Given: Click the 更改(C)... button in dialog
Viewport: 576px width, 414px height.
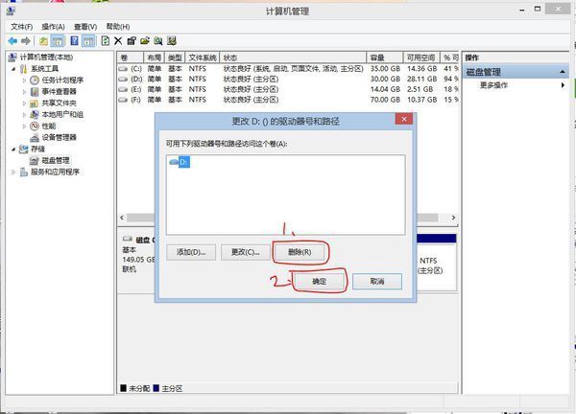Looking at the screenshot, I should pyautogui.click(x=246, y=252).
